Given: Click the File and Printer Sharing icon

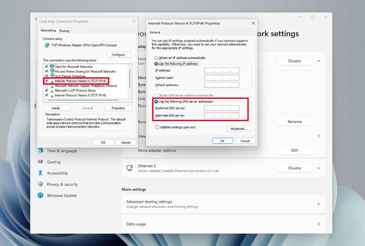Looking at the screenshot, I should [x=52, y=72].
